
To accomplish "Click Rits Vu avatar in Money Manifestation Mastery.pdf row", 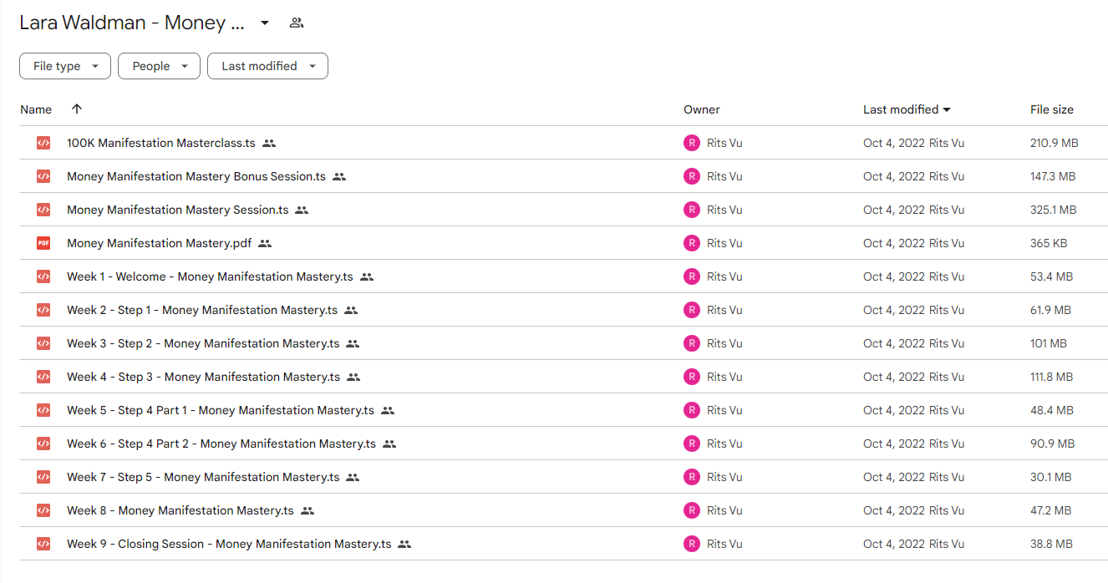I will click(x=692, y=243).
